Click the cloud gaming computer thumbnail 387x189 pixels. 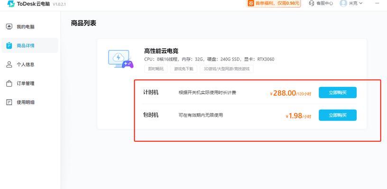[121, 59]
